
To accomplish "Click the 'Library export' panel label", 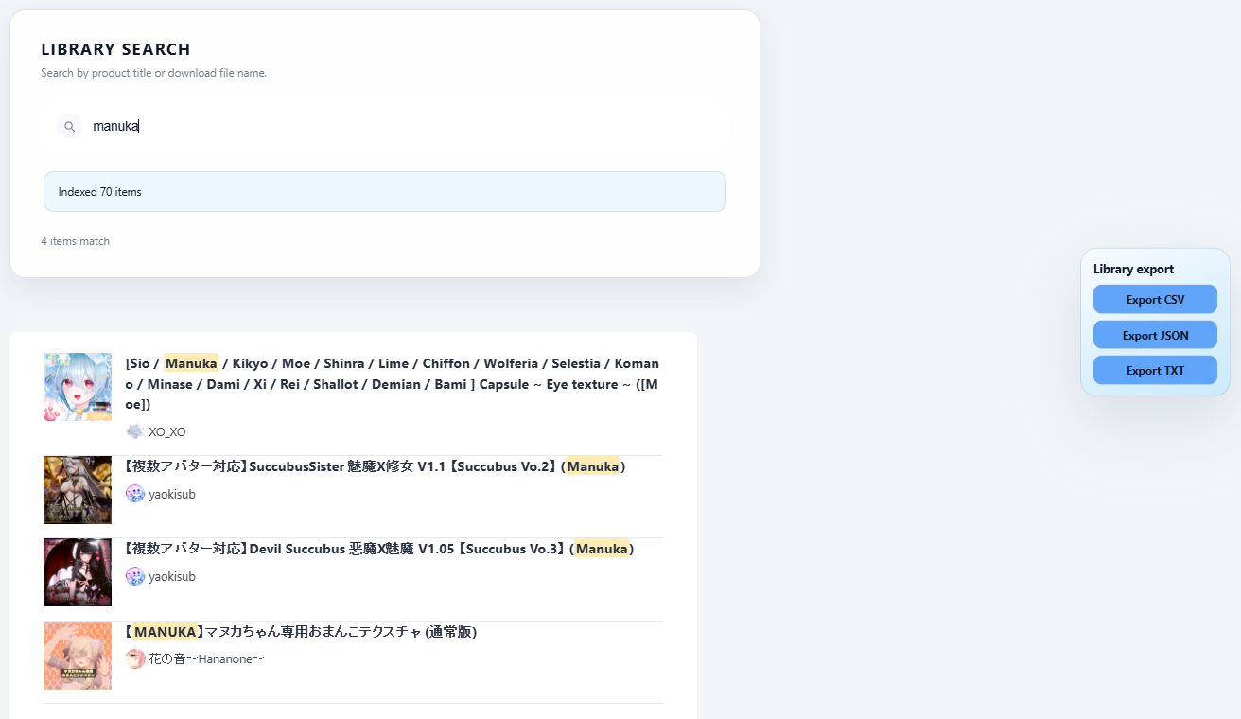I will (x=1133, y=269).
